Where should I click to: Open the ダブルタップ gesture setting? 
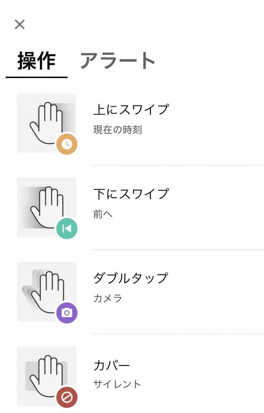[130, 278]
